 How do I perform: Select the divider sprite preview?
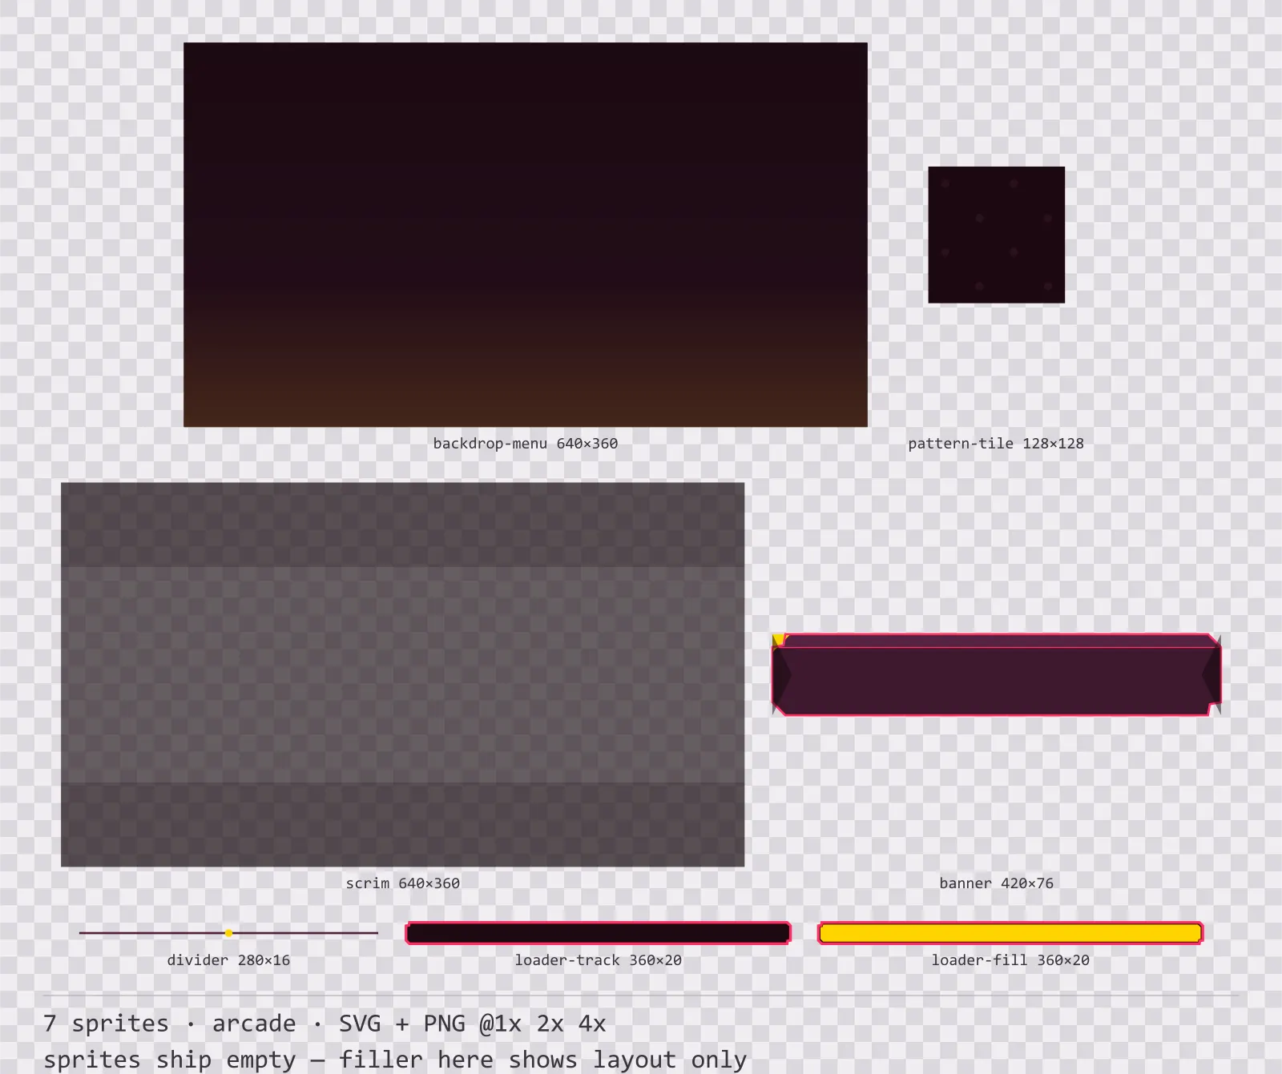coord(228,933)
